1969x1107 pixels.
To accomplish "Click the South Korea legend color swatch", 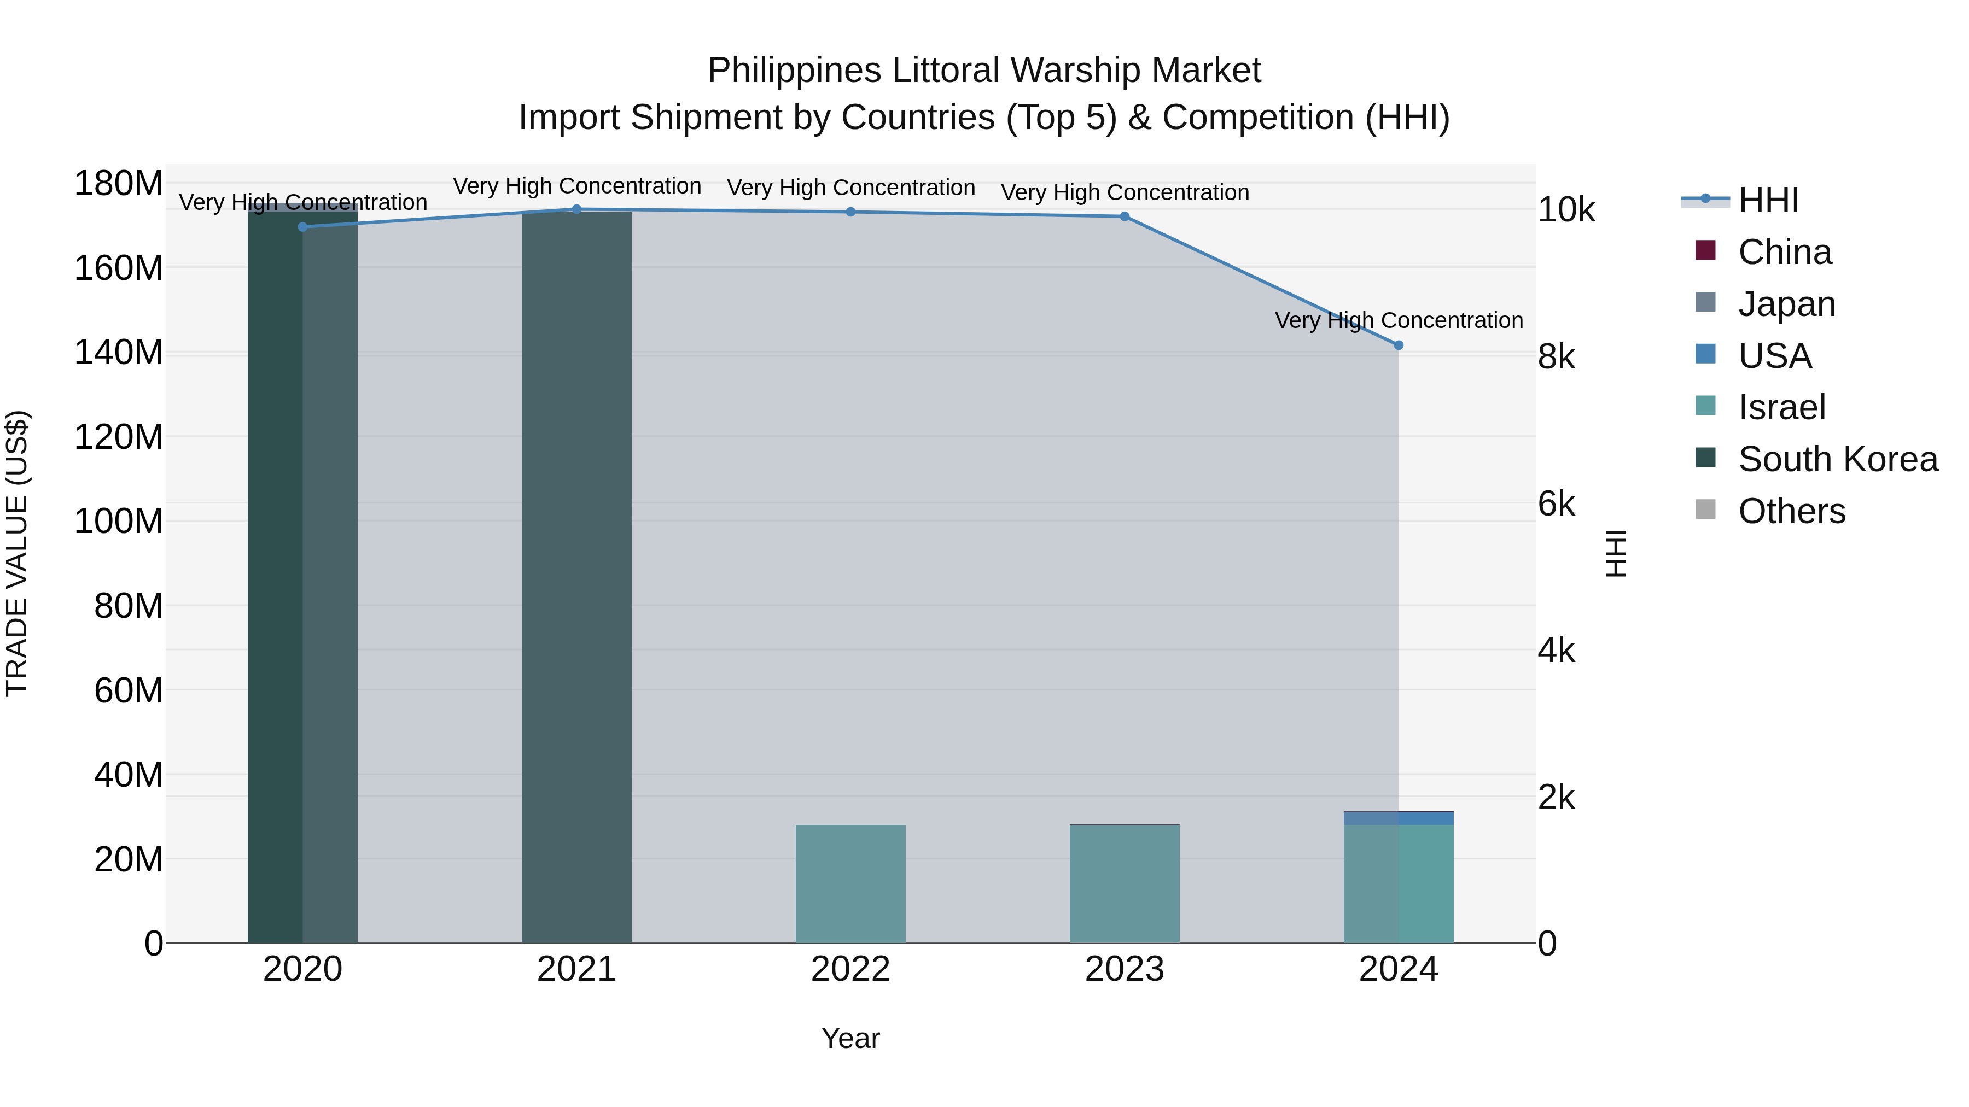I will [x=1705, y=458].
